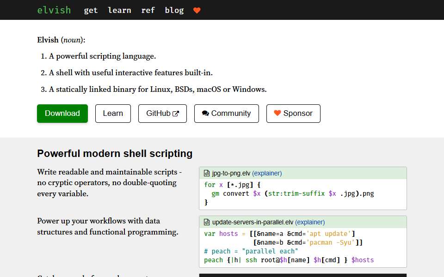Open the Community button
This screenshot has width=444, height=277.
pos(227,114)
